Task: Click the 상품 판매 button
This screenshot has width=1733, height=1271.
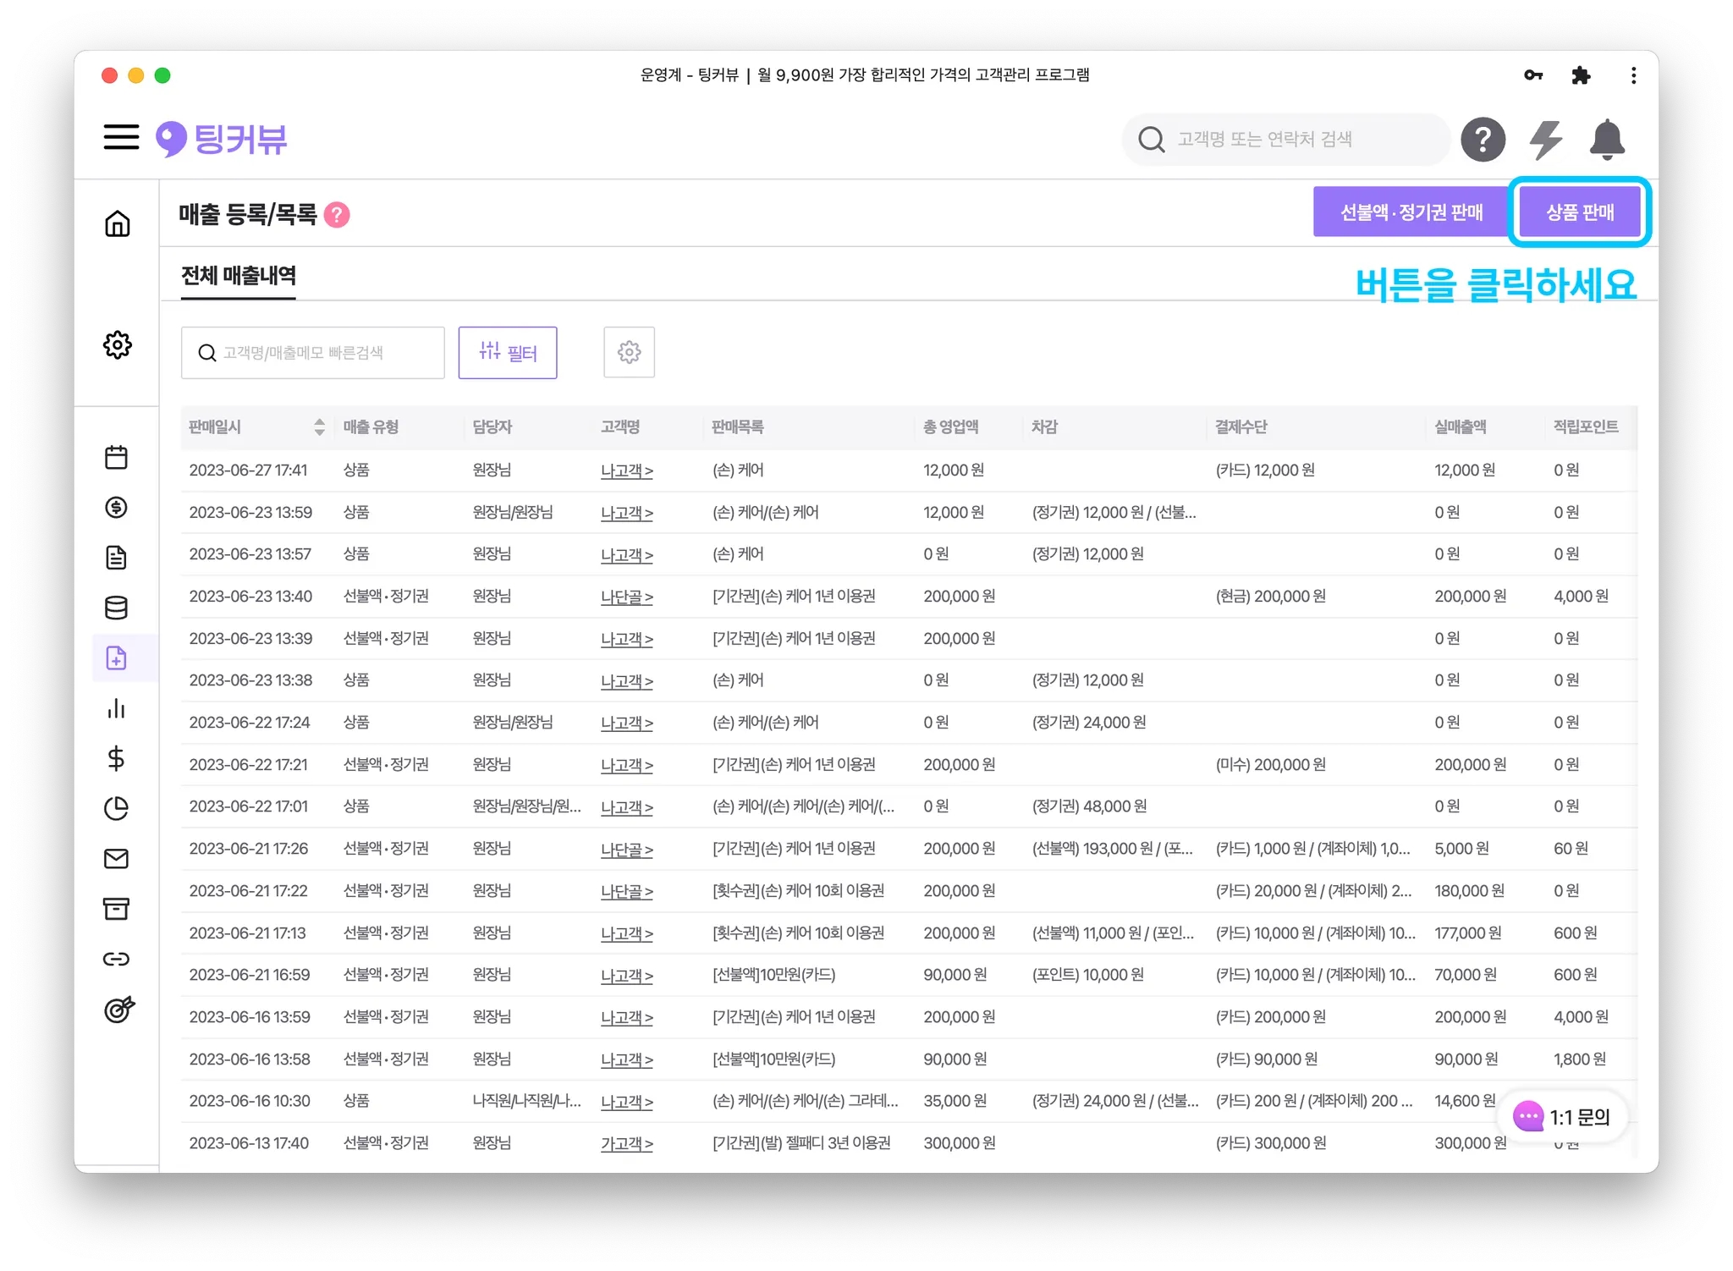Action: coord(1579,212)
